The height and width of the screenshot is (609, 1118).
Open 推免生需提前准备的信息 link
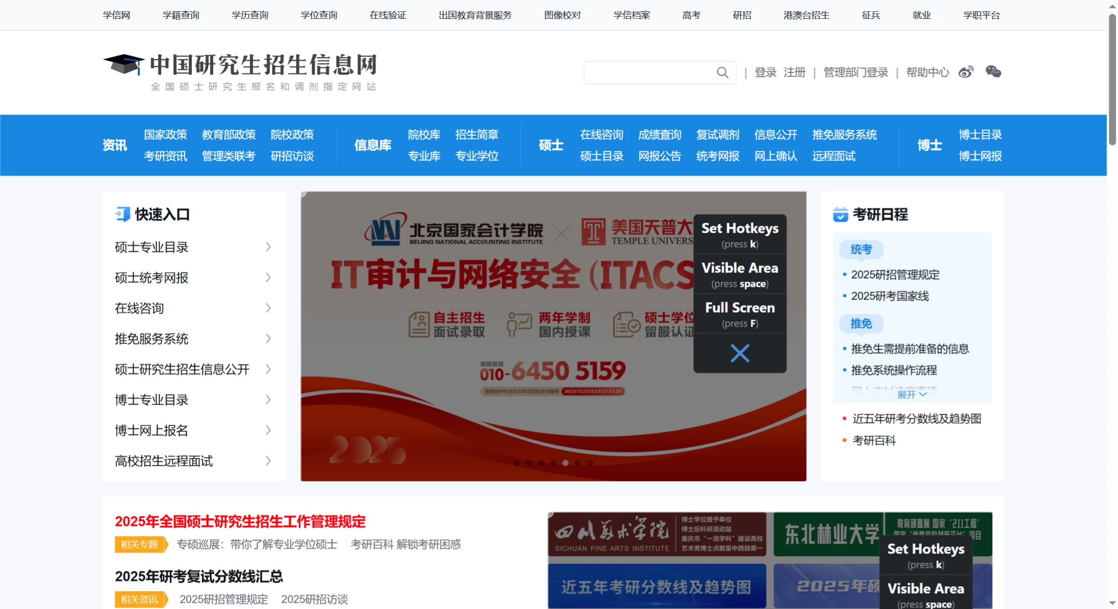910,349
